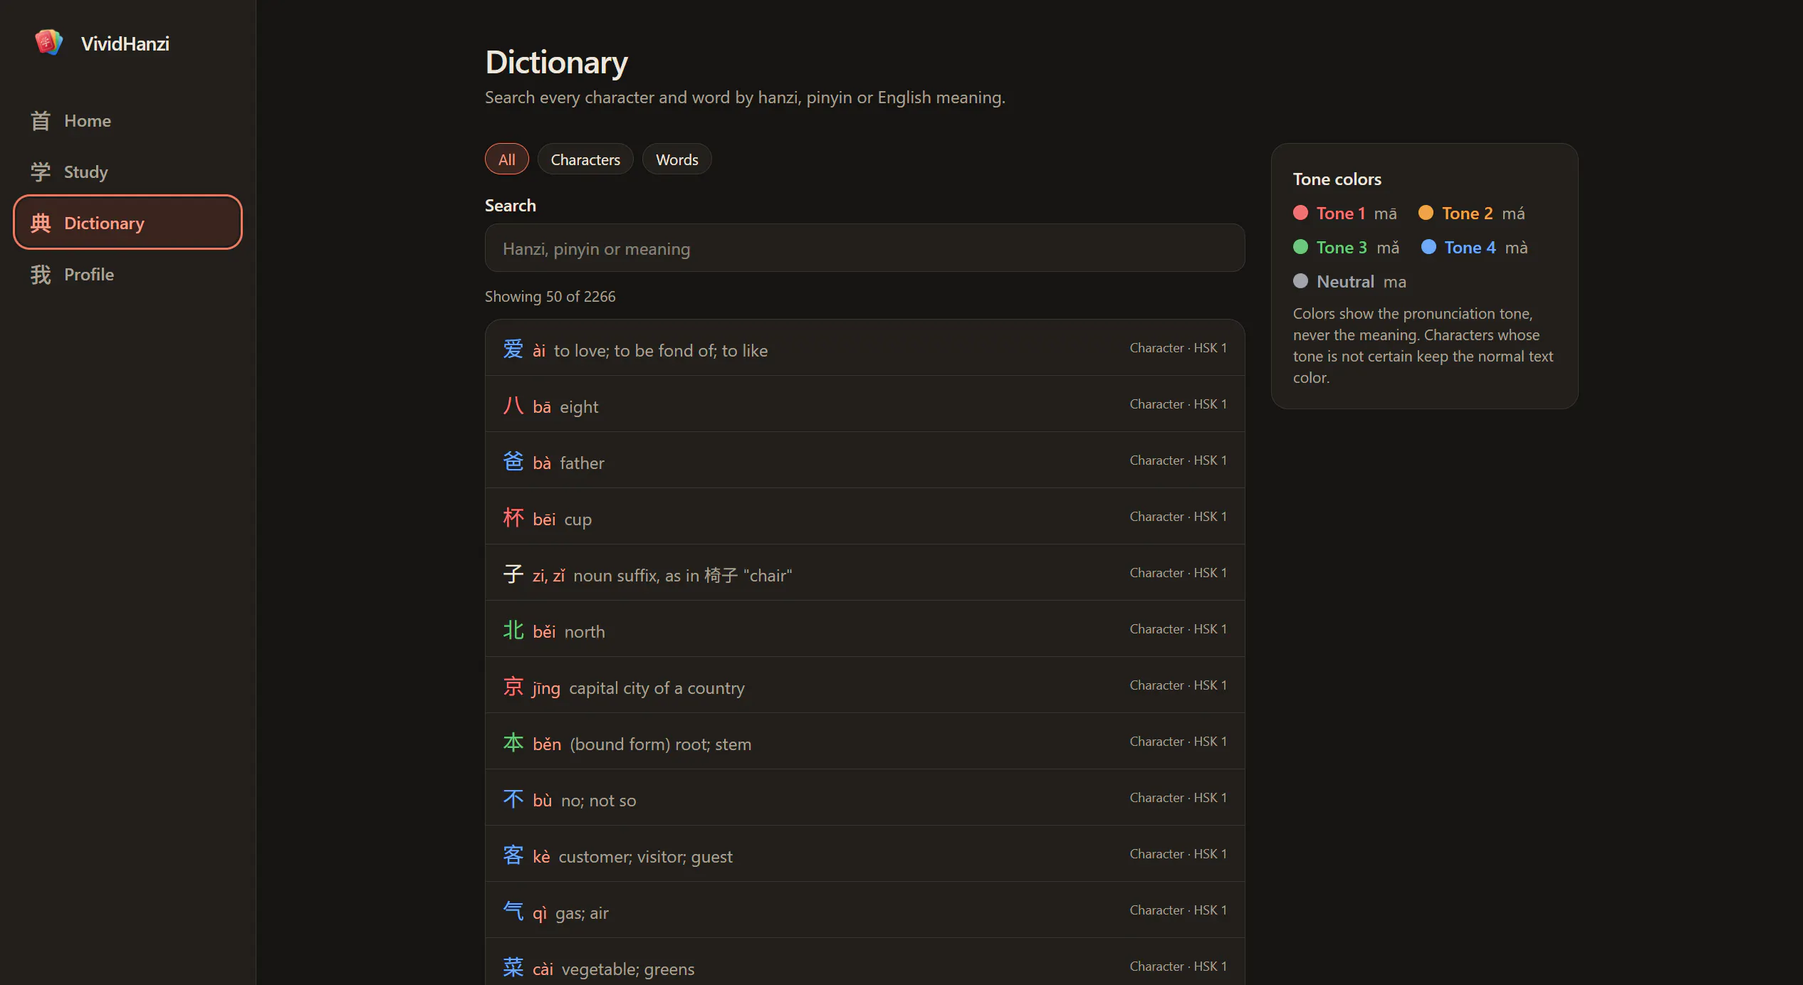
Task: Click the blue Tone 4 color dot
Action: click(1428, 247)
